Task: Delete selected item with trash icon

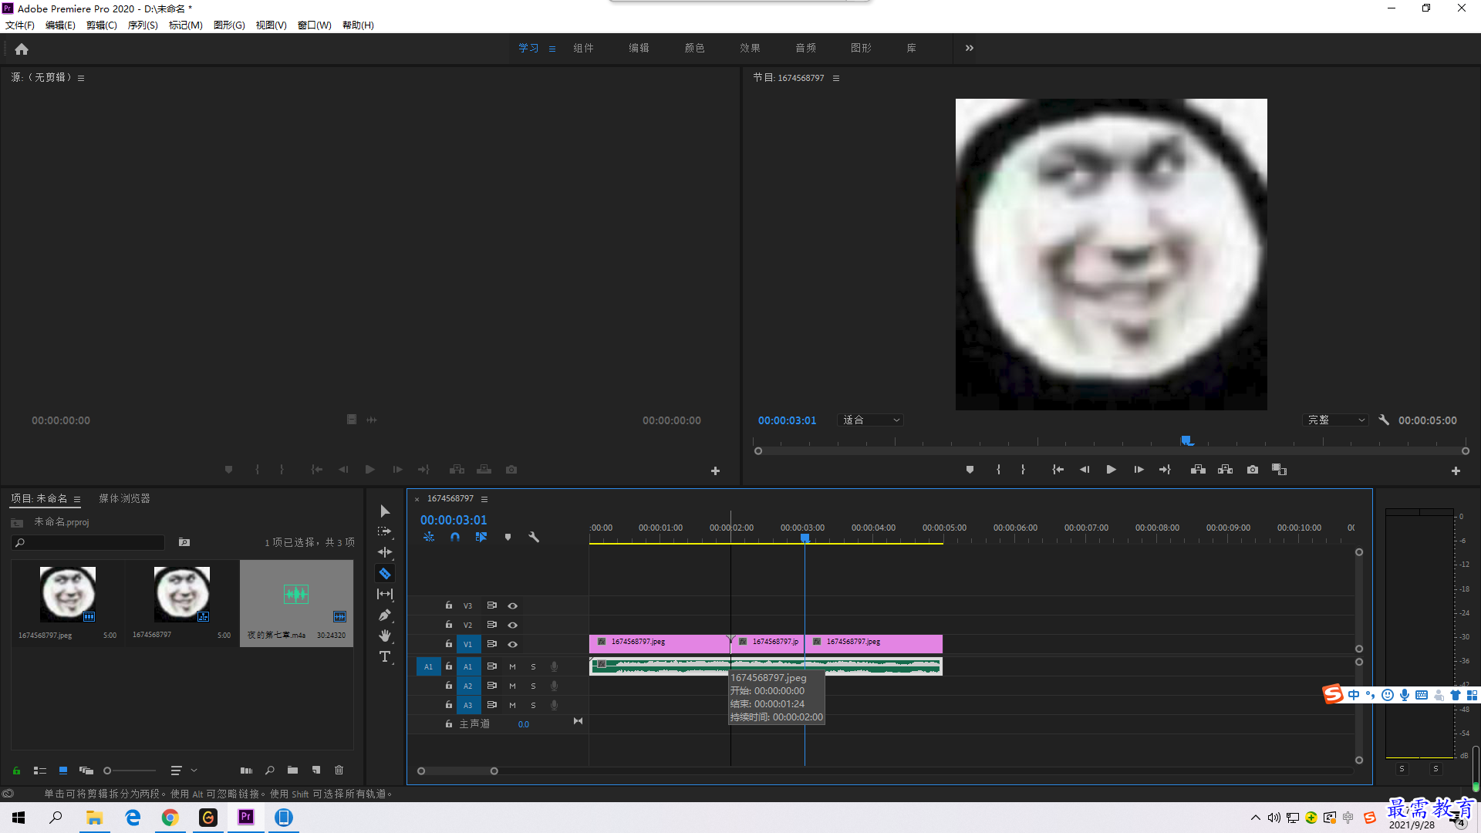Action: pyautogui.click(x=339, y=771)
